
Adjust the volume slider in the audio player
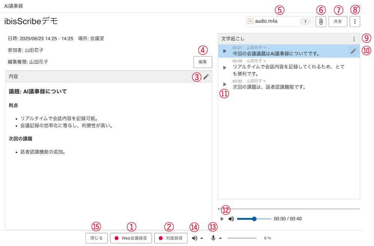pos(255,218)
